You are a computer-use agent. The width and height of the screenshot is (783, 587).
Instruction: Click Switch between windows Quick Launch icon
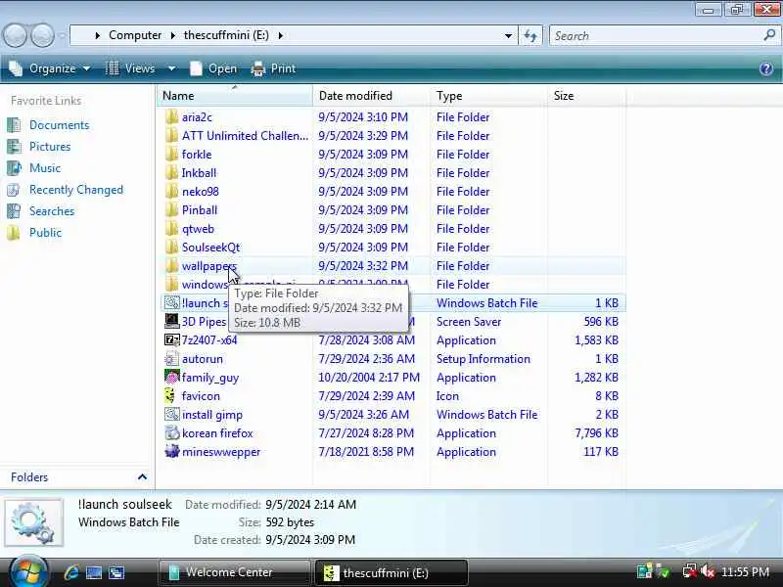(116, 572)
